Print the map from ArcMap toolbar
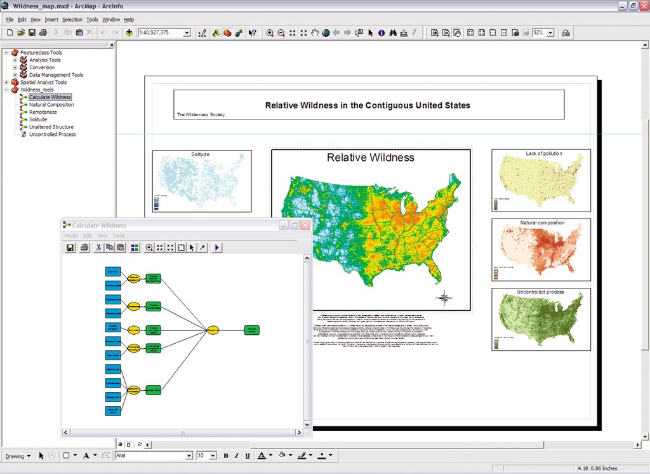This screenshot has width=650, height=474. point(43,33)
